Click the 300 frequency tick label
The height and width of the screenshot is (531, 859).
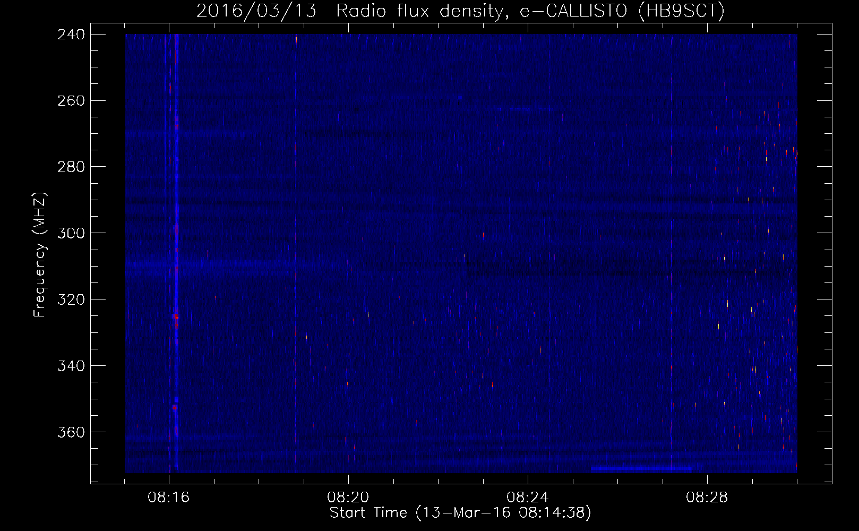tap(71, 233)
